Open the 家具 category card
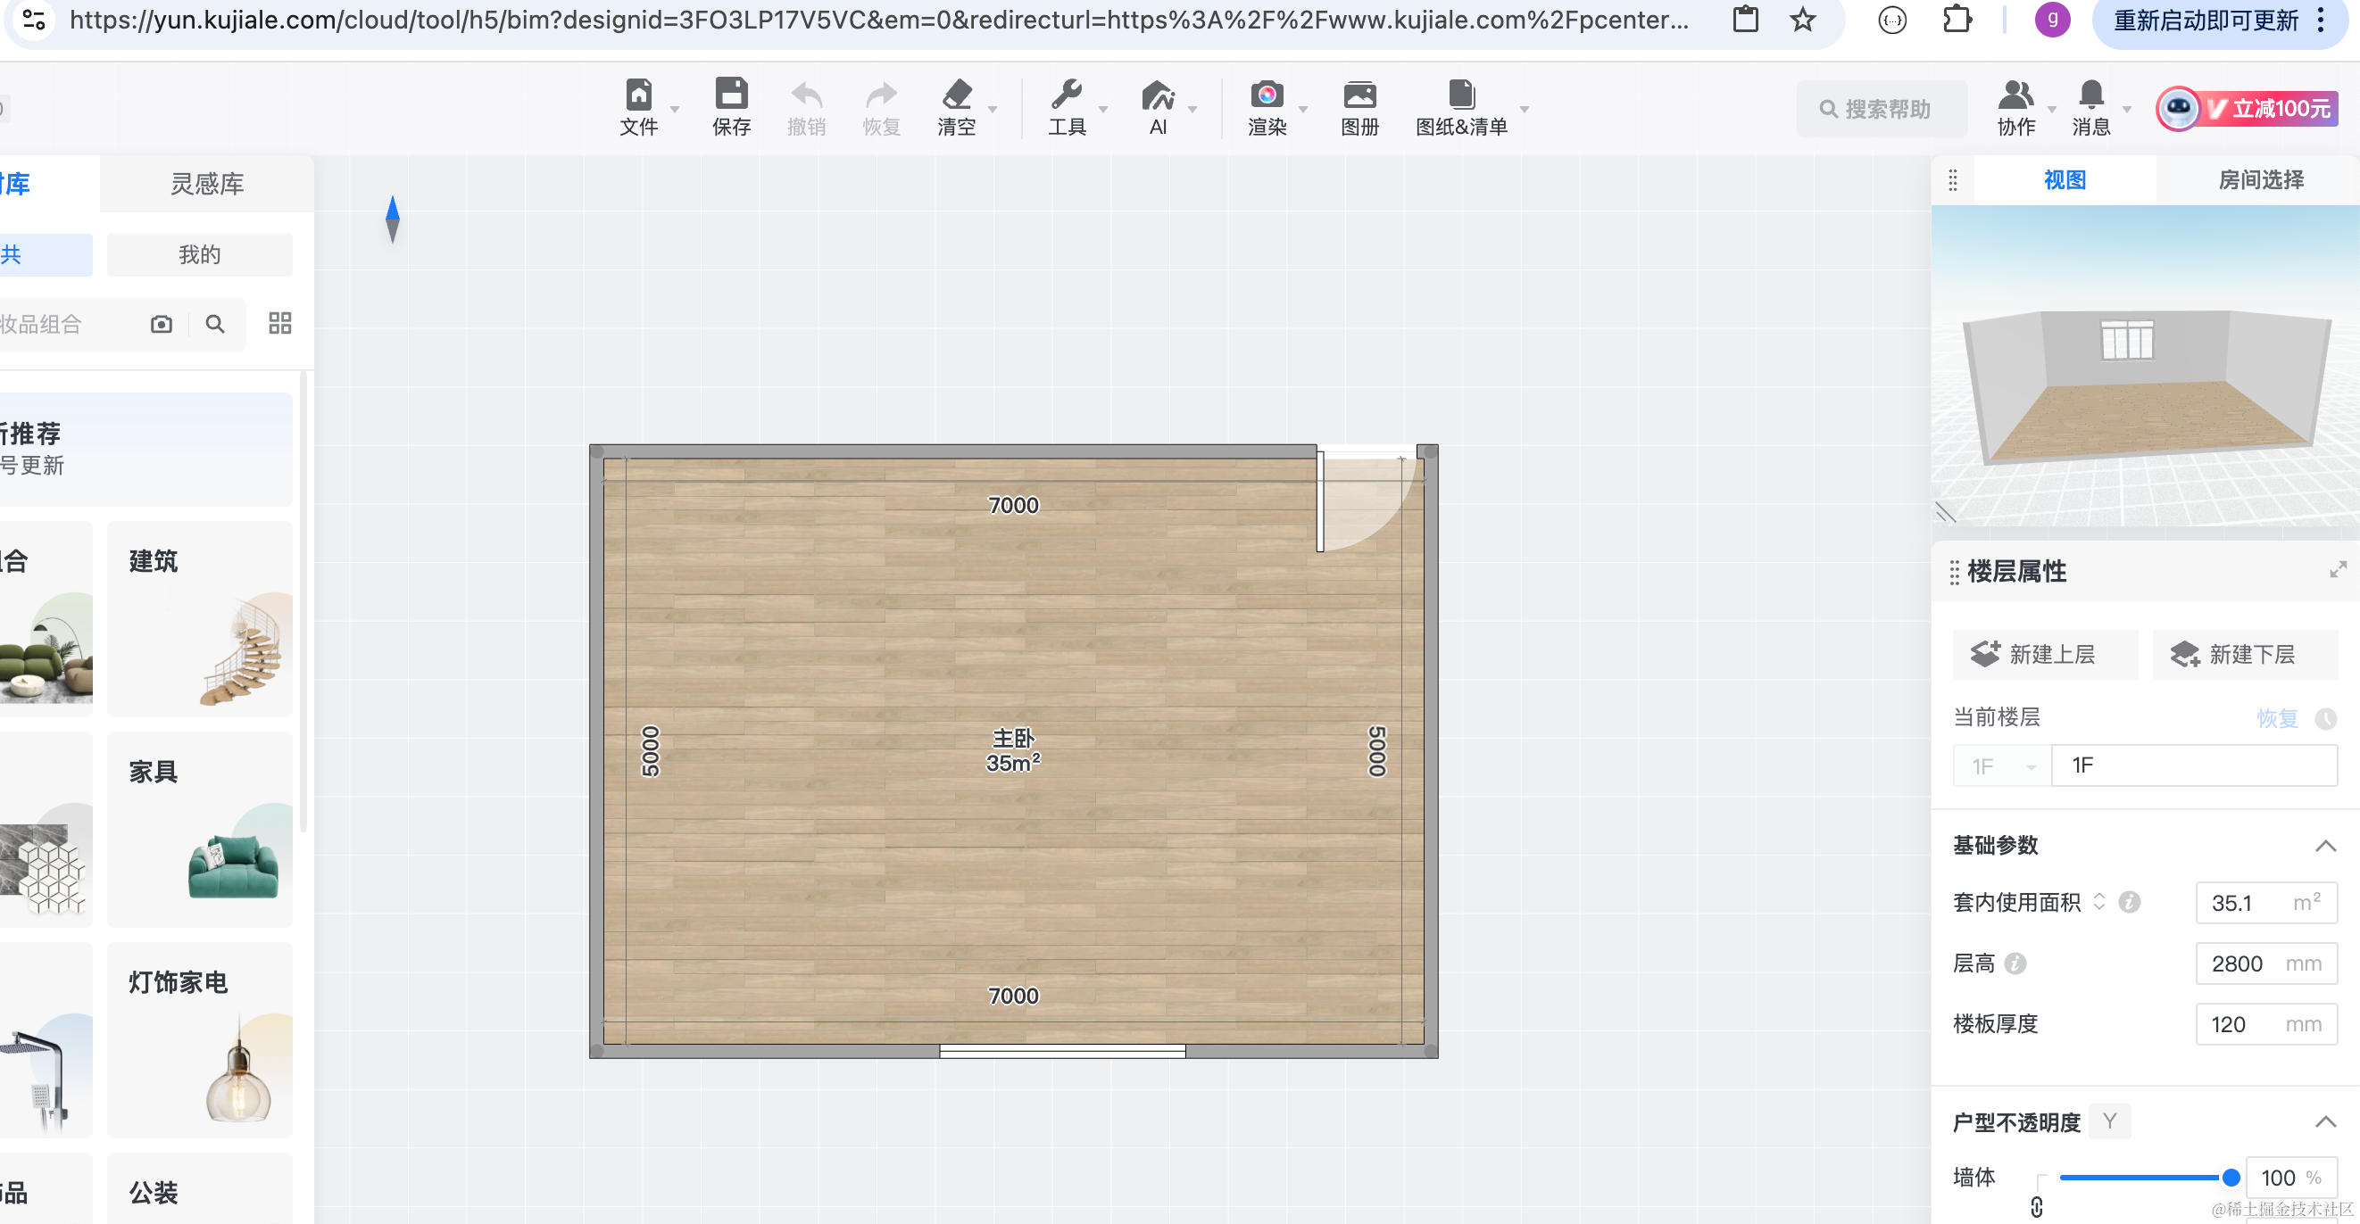 [x=200, y=830]
